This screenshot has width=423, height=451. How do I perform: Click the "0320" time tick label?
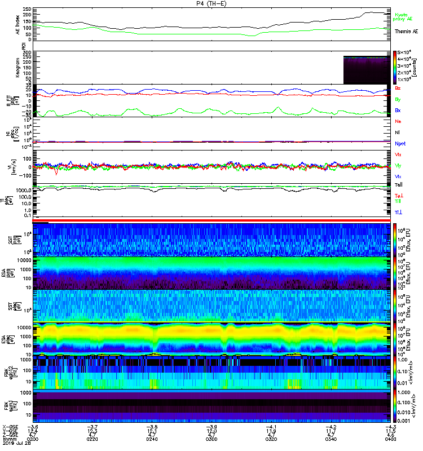tap(271, 439)
